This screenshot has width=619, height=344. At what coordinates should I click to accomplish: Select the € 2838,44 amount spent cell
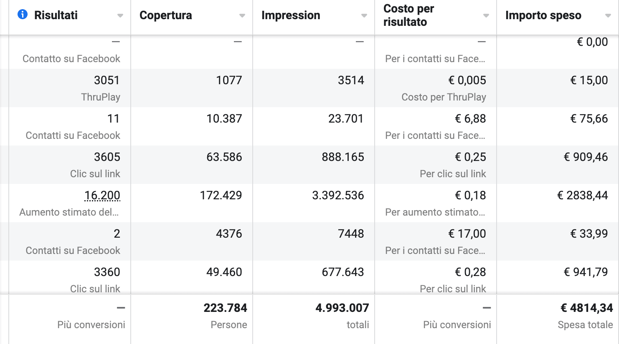[x=583, y=195]
